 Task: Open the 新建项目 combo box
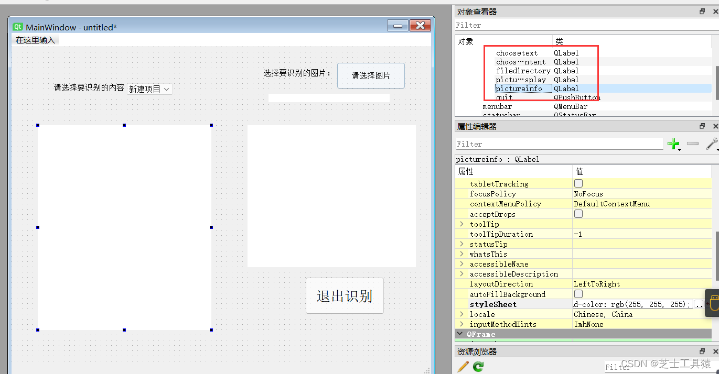click(x=149, y=89)
